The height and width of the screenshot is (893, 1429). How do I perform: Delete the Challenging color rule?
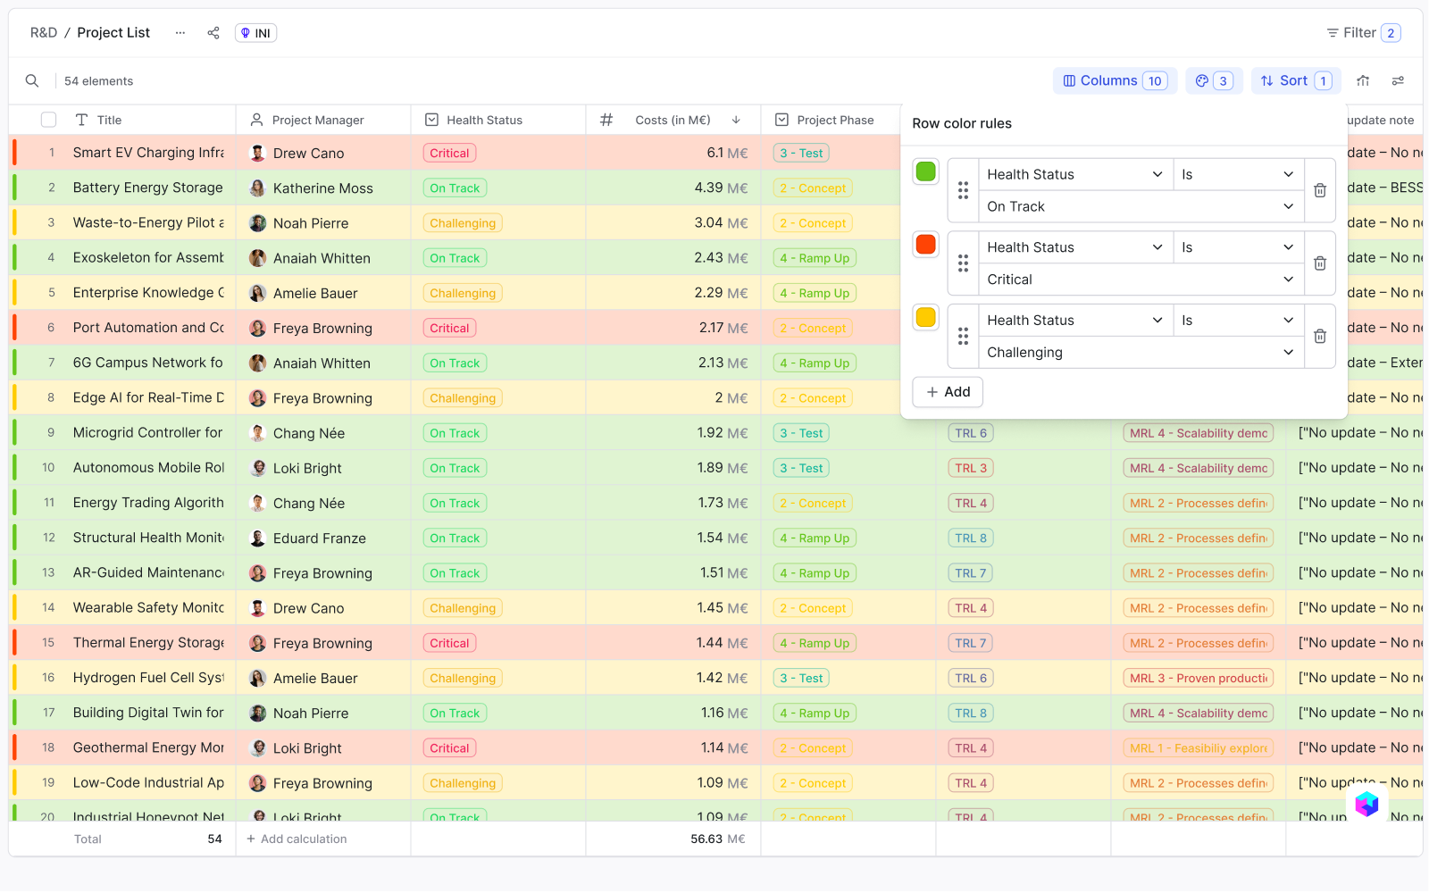coord(1320,337)
